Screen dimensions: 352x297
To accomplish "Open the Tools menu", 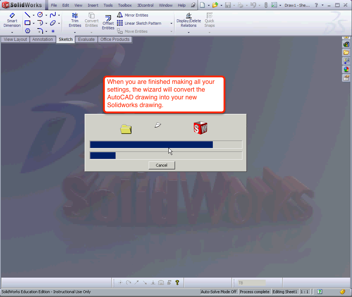I will coord(108,5).
